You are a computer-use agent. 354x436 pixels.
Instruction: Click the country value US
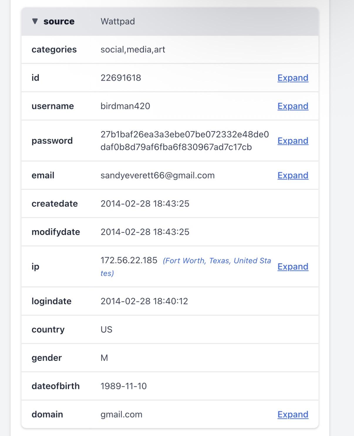coord(106,330)
